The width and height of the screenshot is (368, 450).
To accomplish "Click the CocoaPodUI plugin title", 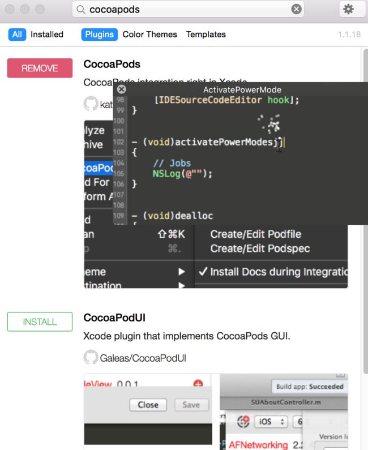I will tap(114, 318).
